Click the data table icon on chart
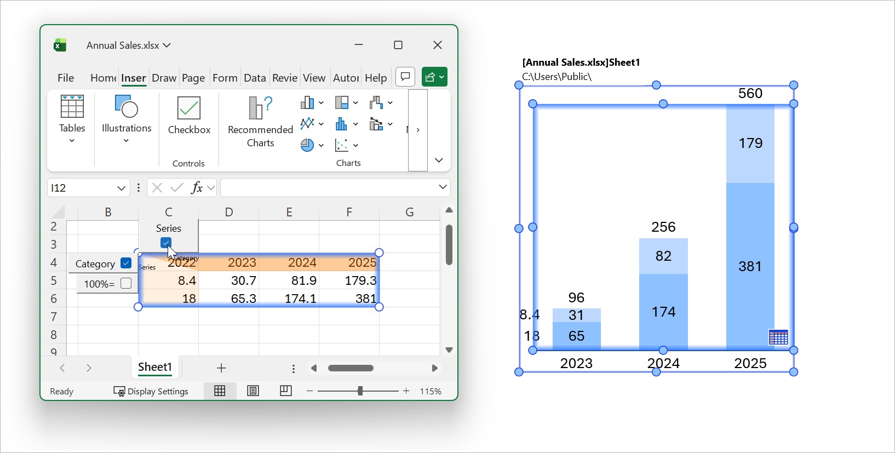Screen dimensions: 895x453 tap(778, 337)
